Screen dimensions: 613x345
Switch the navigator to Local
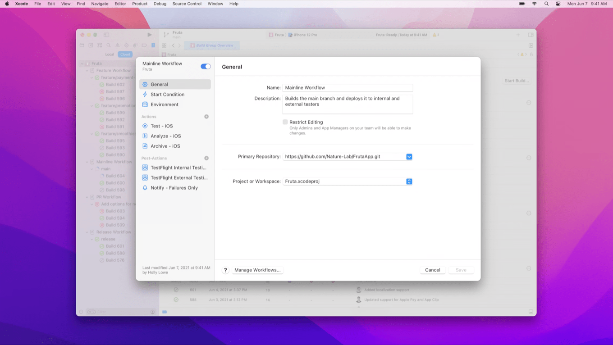(x=110, y=54)
